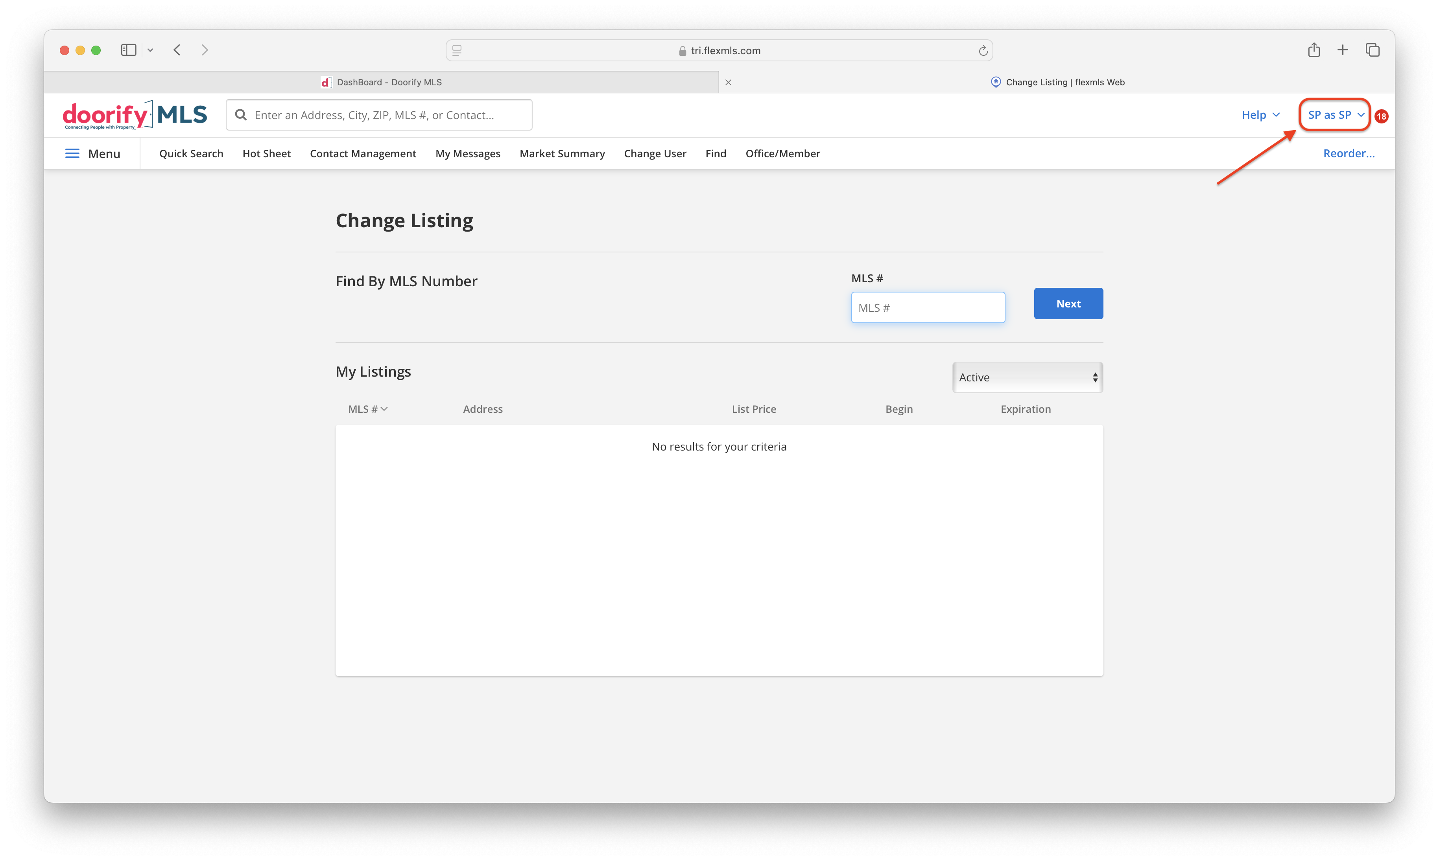
Task: Expand the SP as SP user dropdown
Action: tap(1335, 115)
